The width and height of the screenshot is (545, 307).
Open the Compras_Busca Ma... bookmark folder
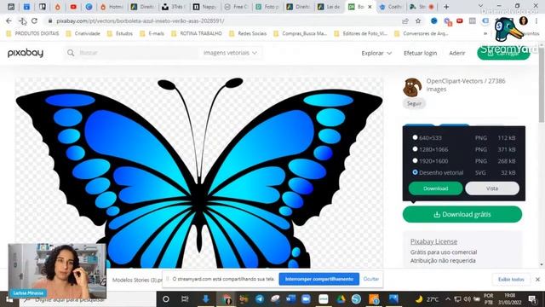(301, 33)
